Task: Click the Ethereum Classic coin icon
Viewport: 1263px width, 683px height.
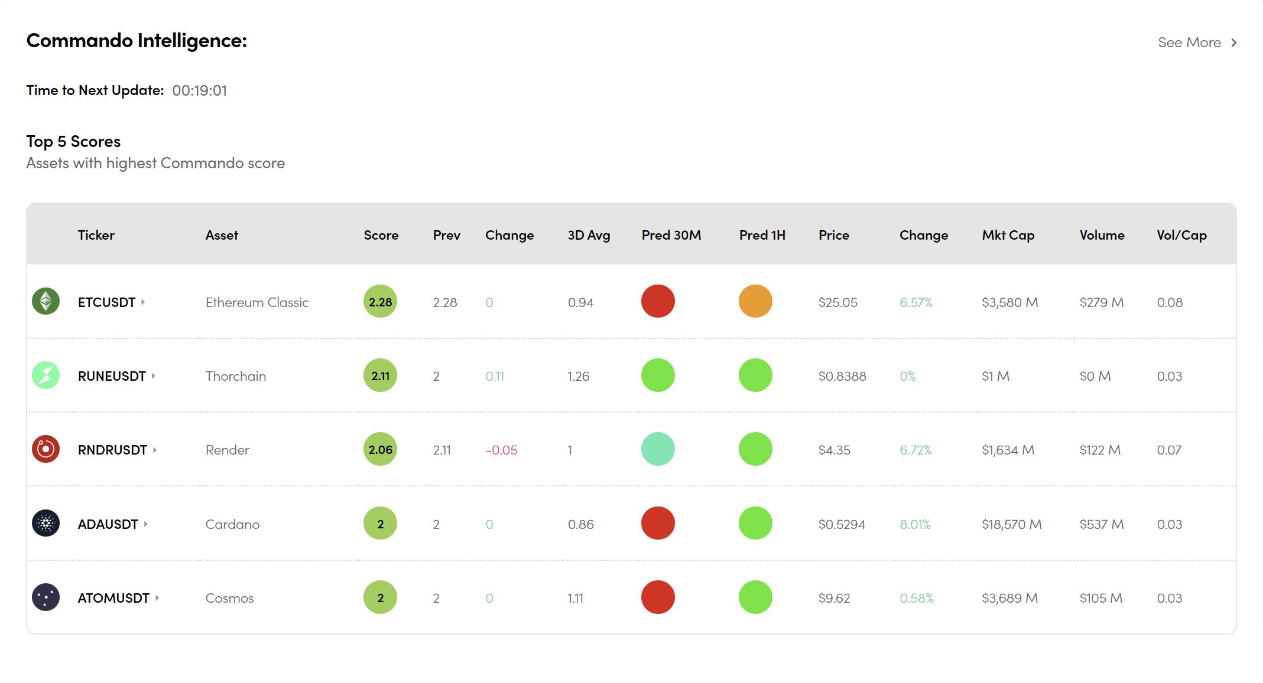Action: click(x=46, y=301)
